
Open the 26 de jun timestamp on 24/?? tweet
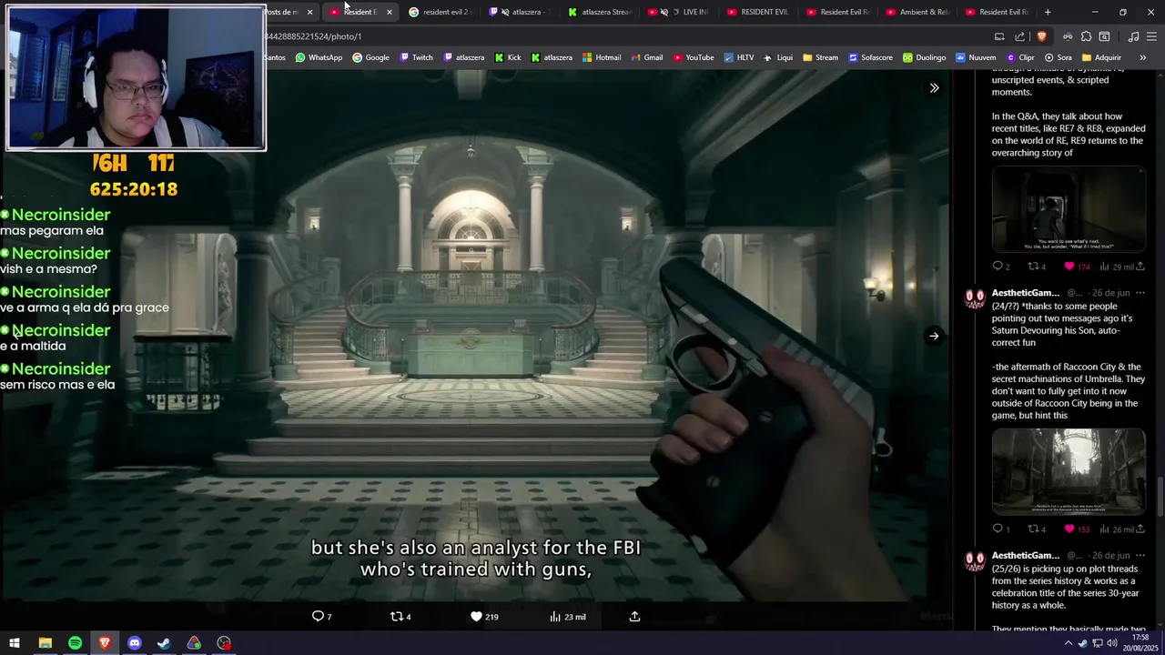(1110, 293)
